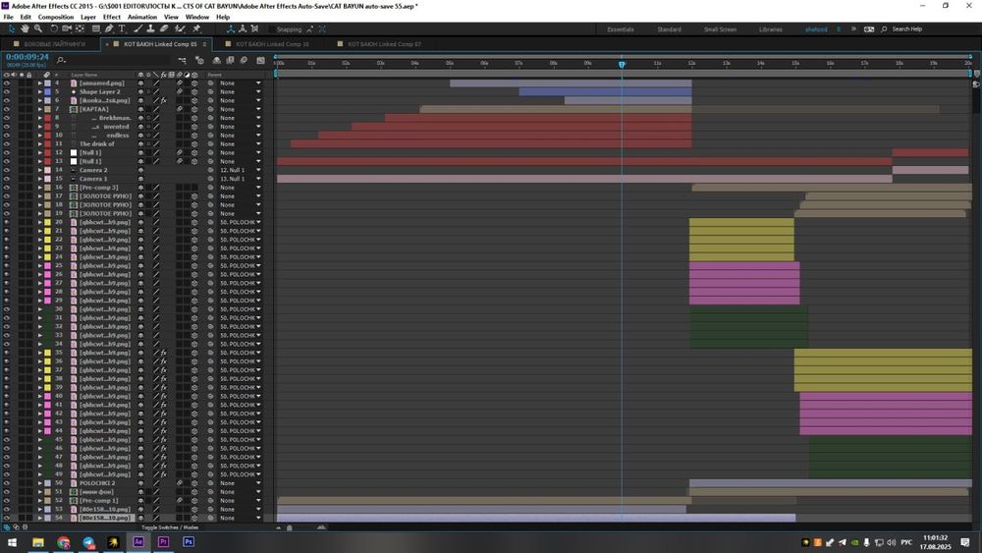Toggle visibility of Camera 2 layer
This screenshot has height=553, width=982.
click(x=6, y=170)
